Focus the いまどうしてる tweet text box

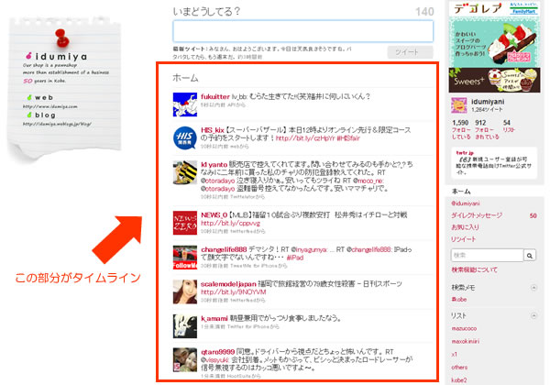(x=303, y=31)
